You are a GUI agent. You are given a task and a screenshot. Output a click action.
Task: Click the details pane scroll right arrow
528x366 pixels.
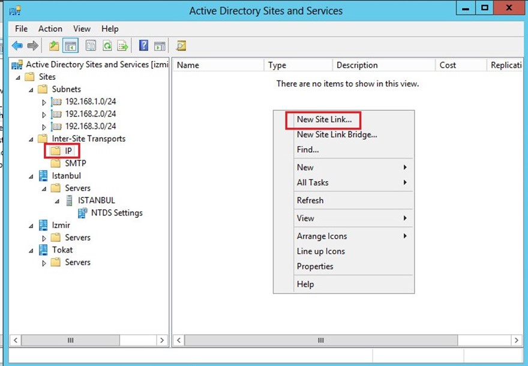(x=517, y=340)
